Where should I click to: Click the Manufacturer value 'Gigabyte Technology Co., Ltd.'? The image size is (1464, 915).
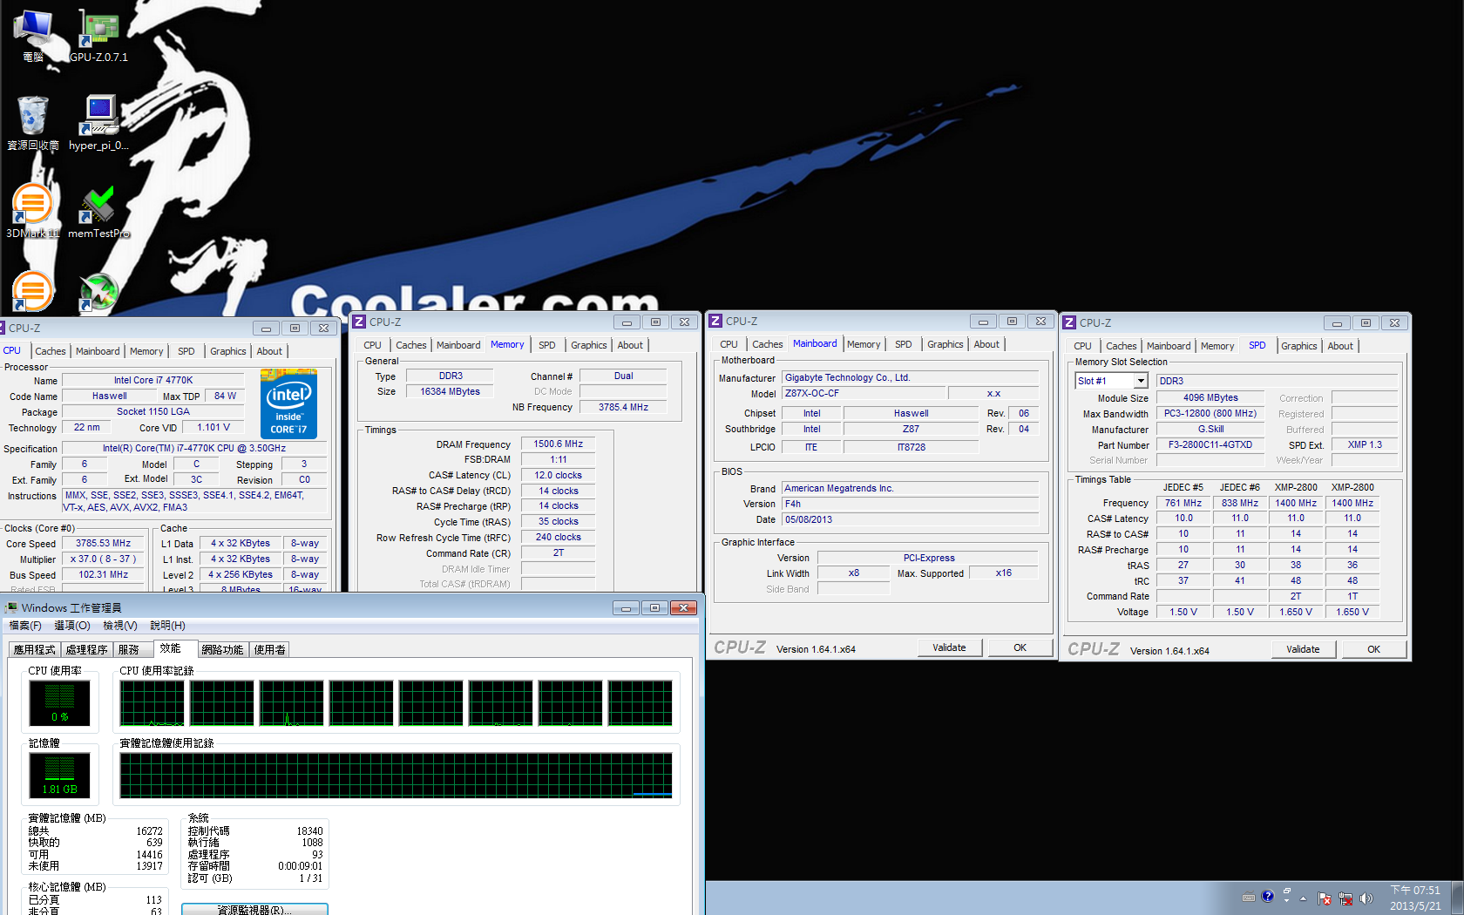pyautogui.click(x=911, y=378)
